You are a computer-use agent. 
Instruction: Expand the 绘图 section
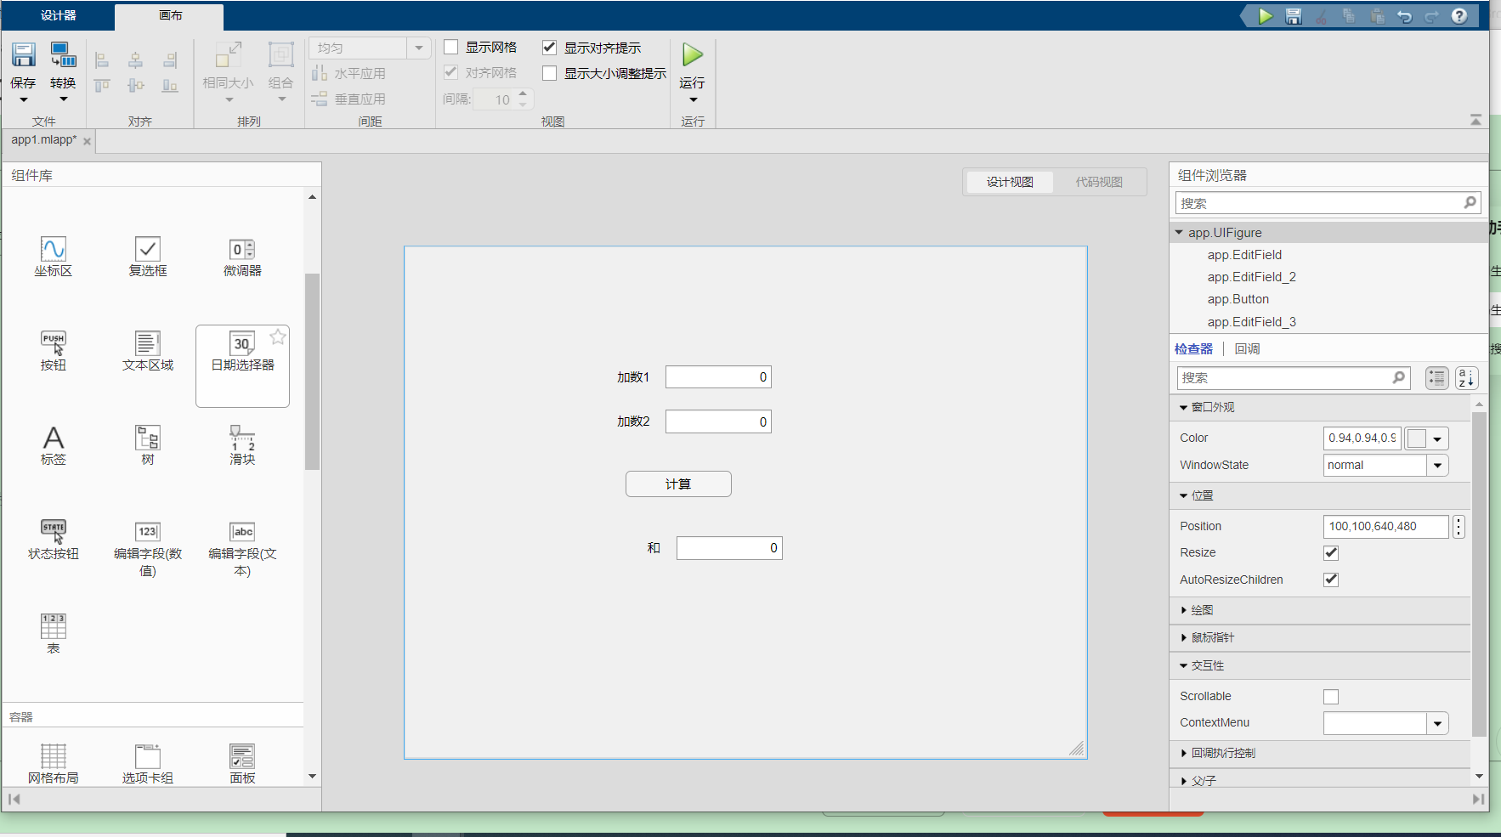click(x=1184, y=610)
